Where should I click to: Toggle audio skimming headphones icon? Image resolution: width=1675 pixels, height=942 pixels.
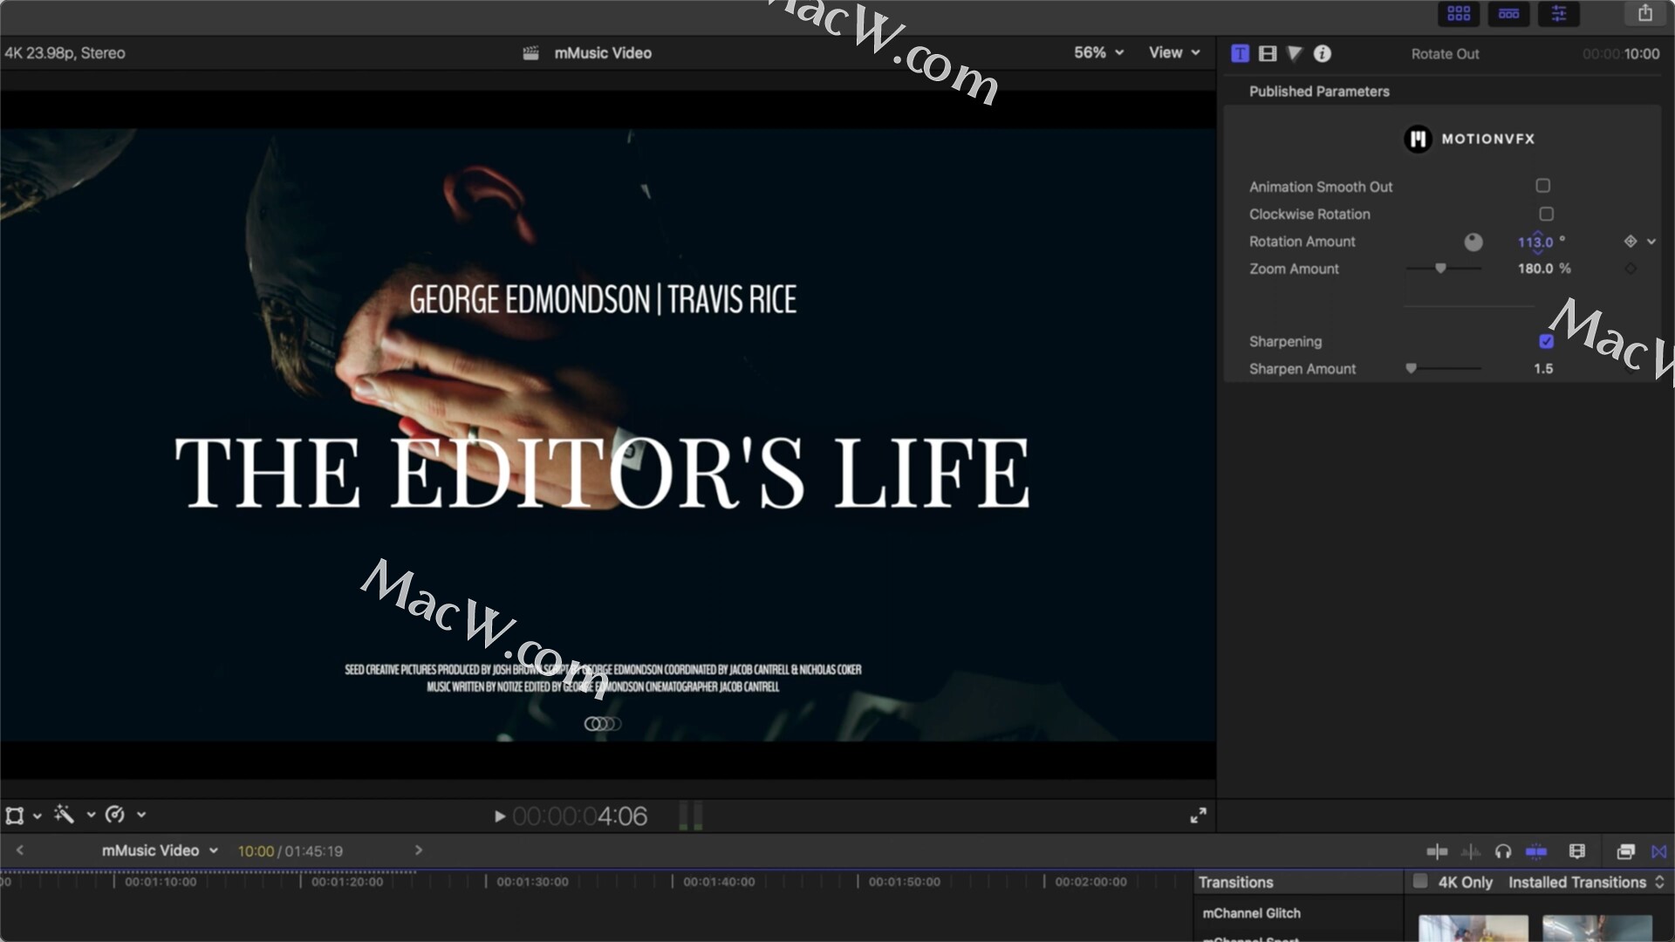coord(1502,851)
